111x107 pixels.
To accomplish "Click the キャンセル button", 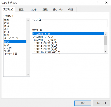I will [x=102, y=103].
